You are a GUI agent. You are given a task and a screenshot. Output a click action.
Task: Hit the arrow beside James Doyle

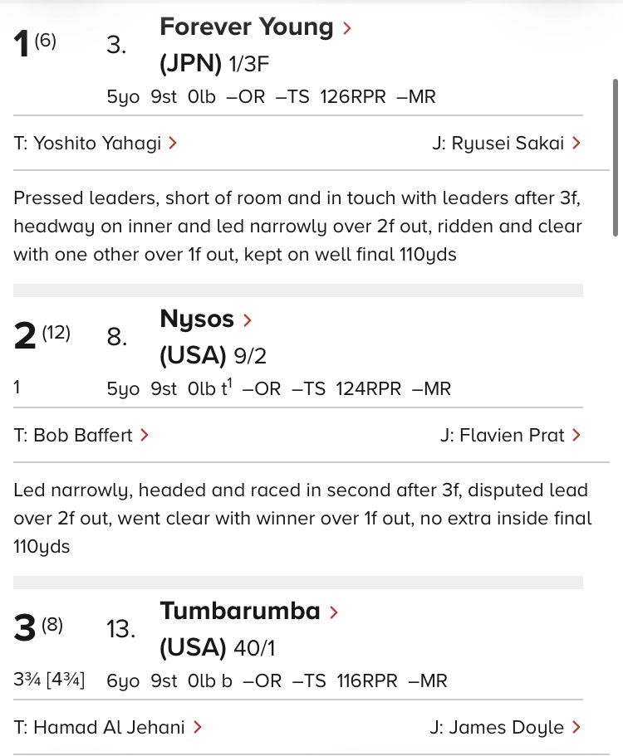click(576, 728)
